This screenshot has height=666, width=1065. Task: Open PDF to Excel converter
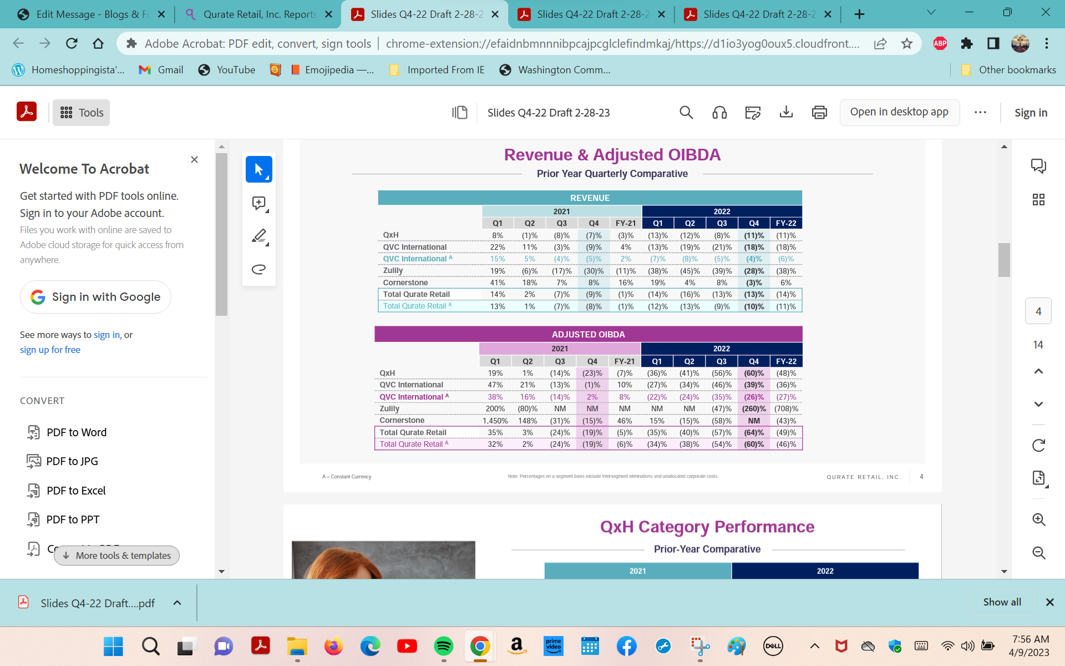point(76,490)
